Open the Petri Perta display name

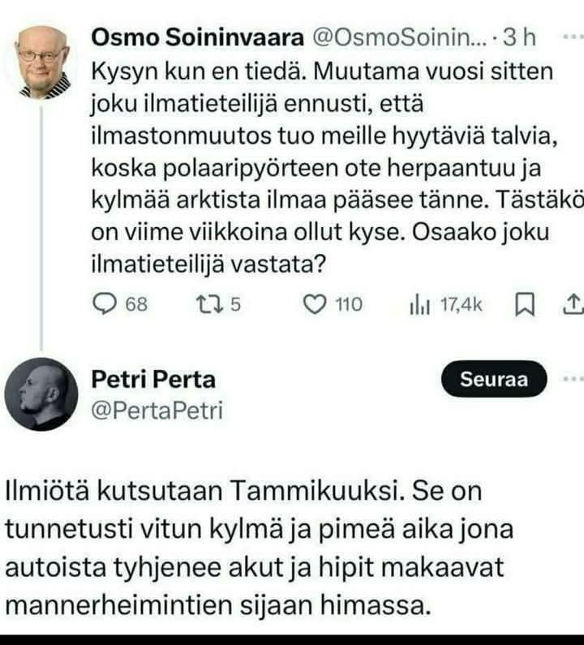click(154, 380)
